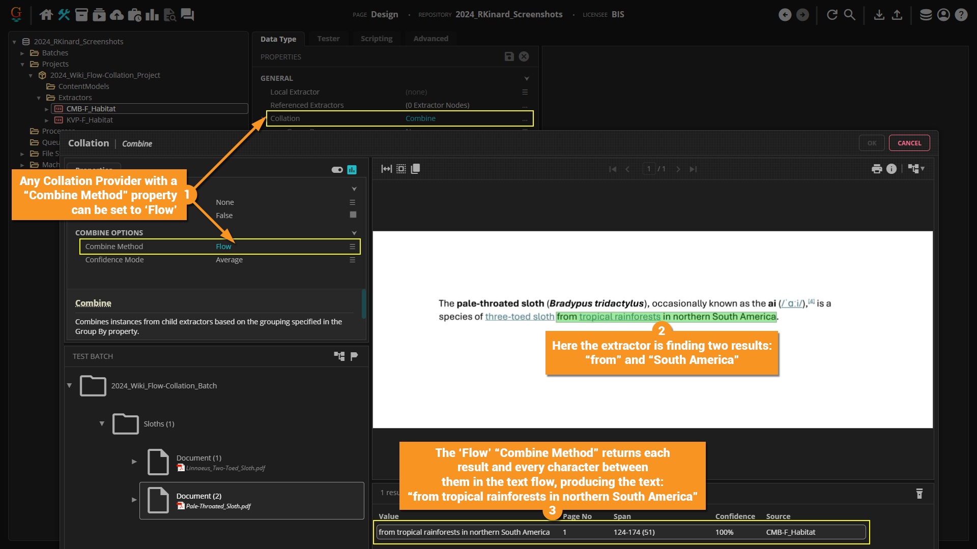977x549 pixels.
Task: Click the Refresh icon in top bar
Action: [832, 15]
